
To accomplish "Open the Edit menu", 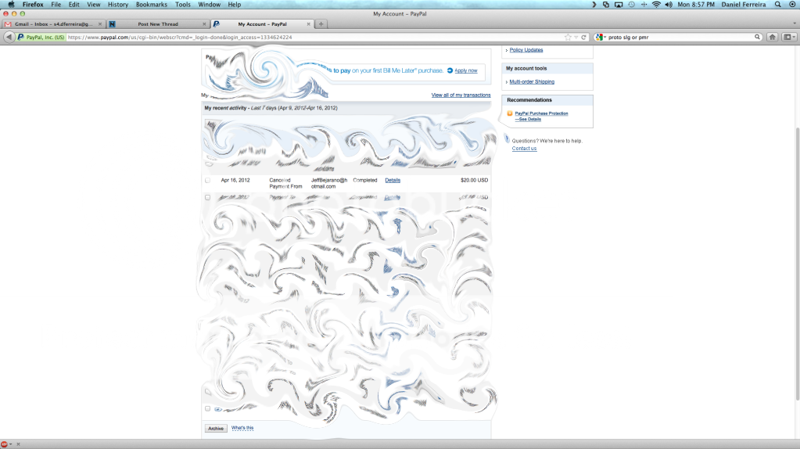I will pos(74,5).
